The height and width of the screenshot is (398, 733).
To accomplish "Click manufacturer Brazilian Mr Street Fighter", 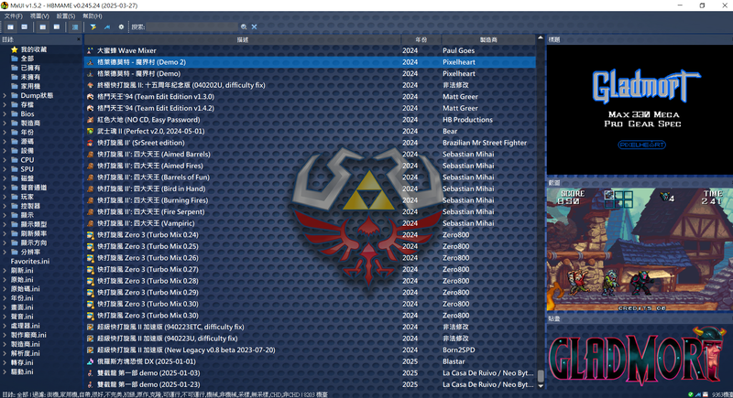I will [485, 143].
